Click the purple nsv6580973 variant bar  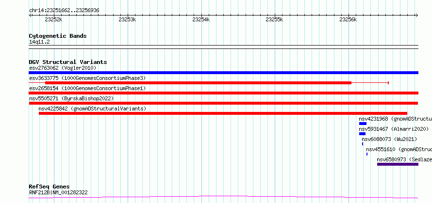(398, 164)
